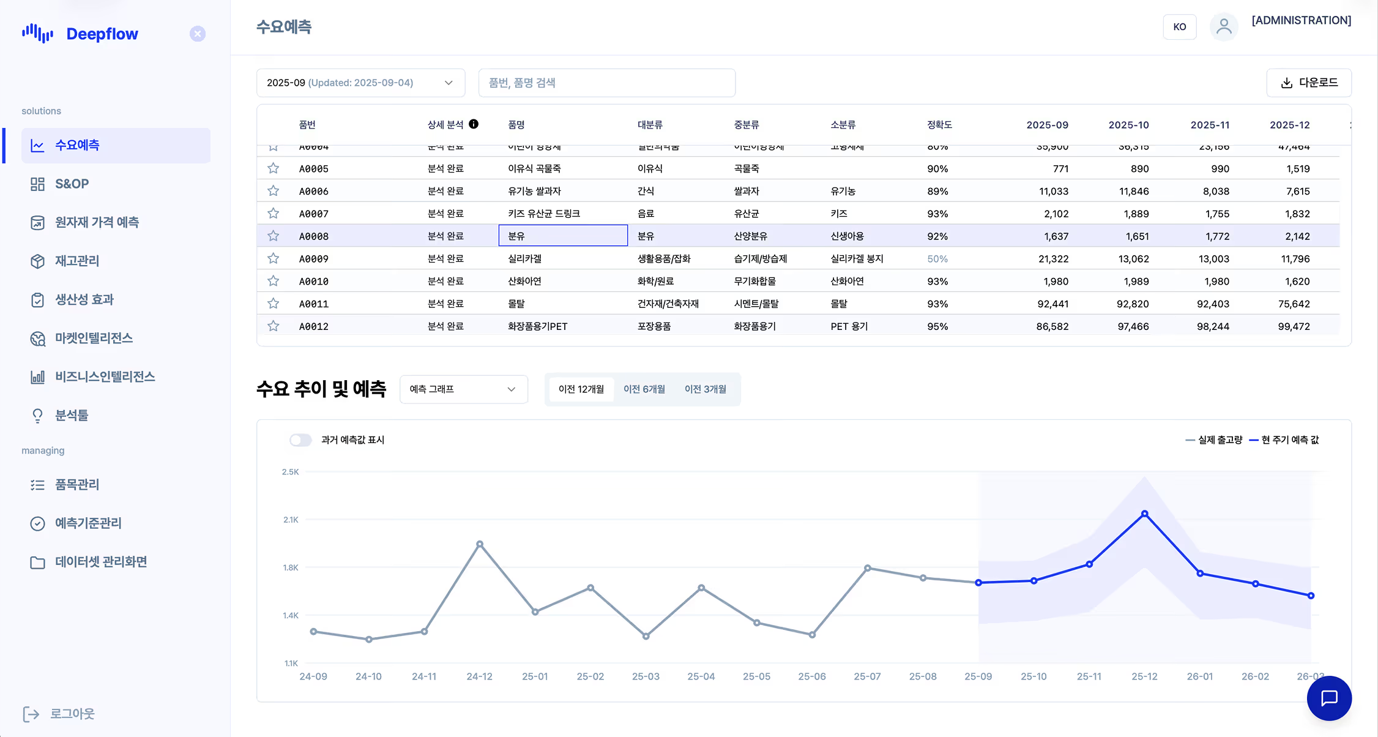Open the 예측 그래프 dropdown
The image size is (1378, 737).
pyautogui.click(x=463, y=389)
